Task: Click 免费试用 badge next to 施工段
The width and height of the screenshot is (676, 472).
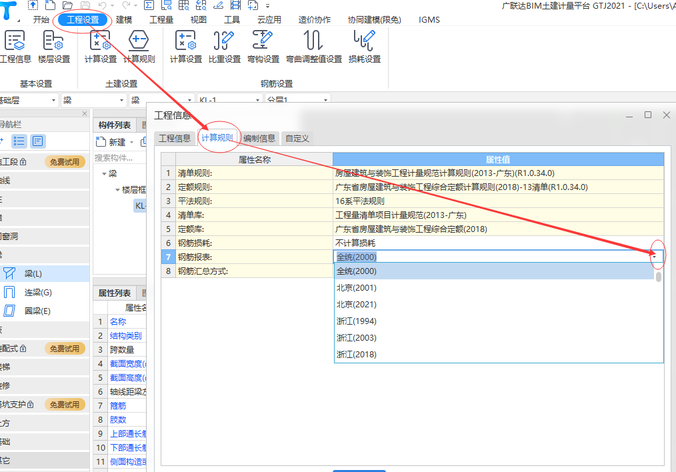Action: pyautogui.click(x=65, y=162)
